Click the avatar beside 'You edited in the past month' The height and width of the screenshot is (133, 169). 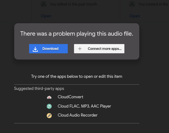(44, 4)
